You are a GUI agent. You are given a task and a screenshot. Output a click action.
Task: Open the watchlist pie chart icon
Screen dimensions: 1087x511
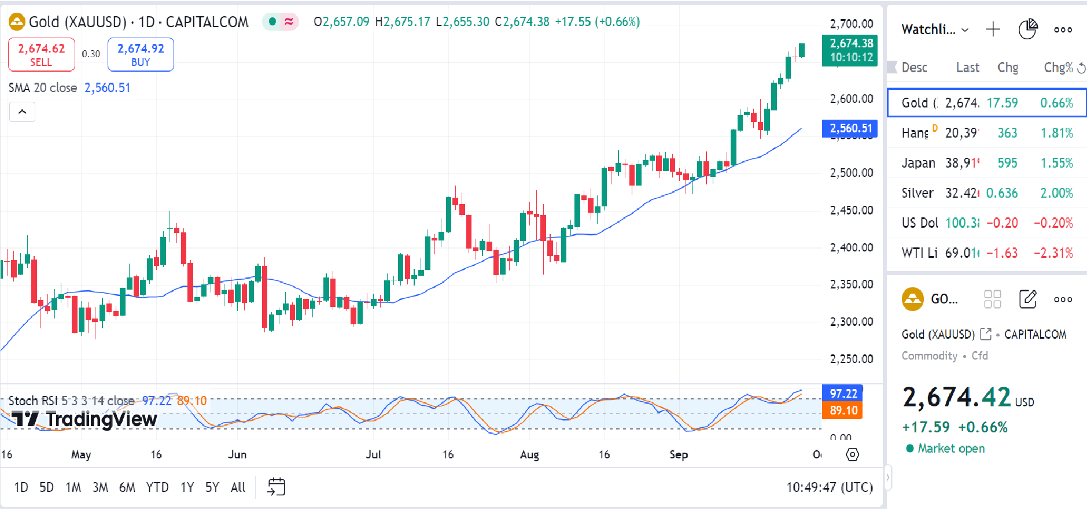pos(1027,29)
